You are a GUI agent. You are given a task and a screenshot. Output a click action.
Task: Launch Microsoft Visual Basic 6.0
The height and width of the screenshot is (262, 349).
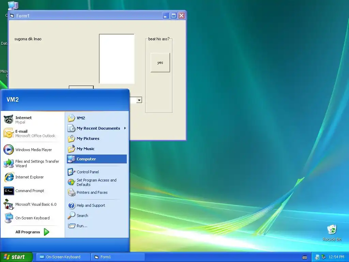point(32,204)
